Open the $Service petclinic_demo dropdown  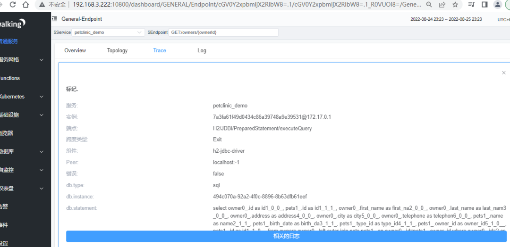tap(108, 33)
